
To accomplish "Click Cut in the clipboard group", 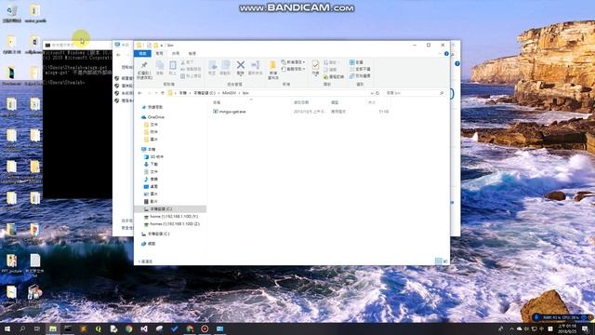I will 188,62.
